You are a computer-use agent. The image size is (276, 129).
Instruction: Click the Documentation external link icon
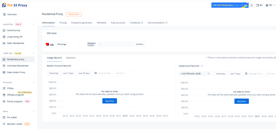point(166,22)
